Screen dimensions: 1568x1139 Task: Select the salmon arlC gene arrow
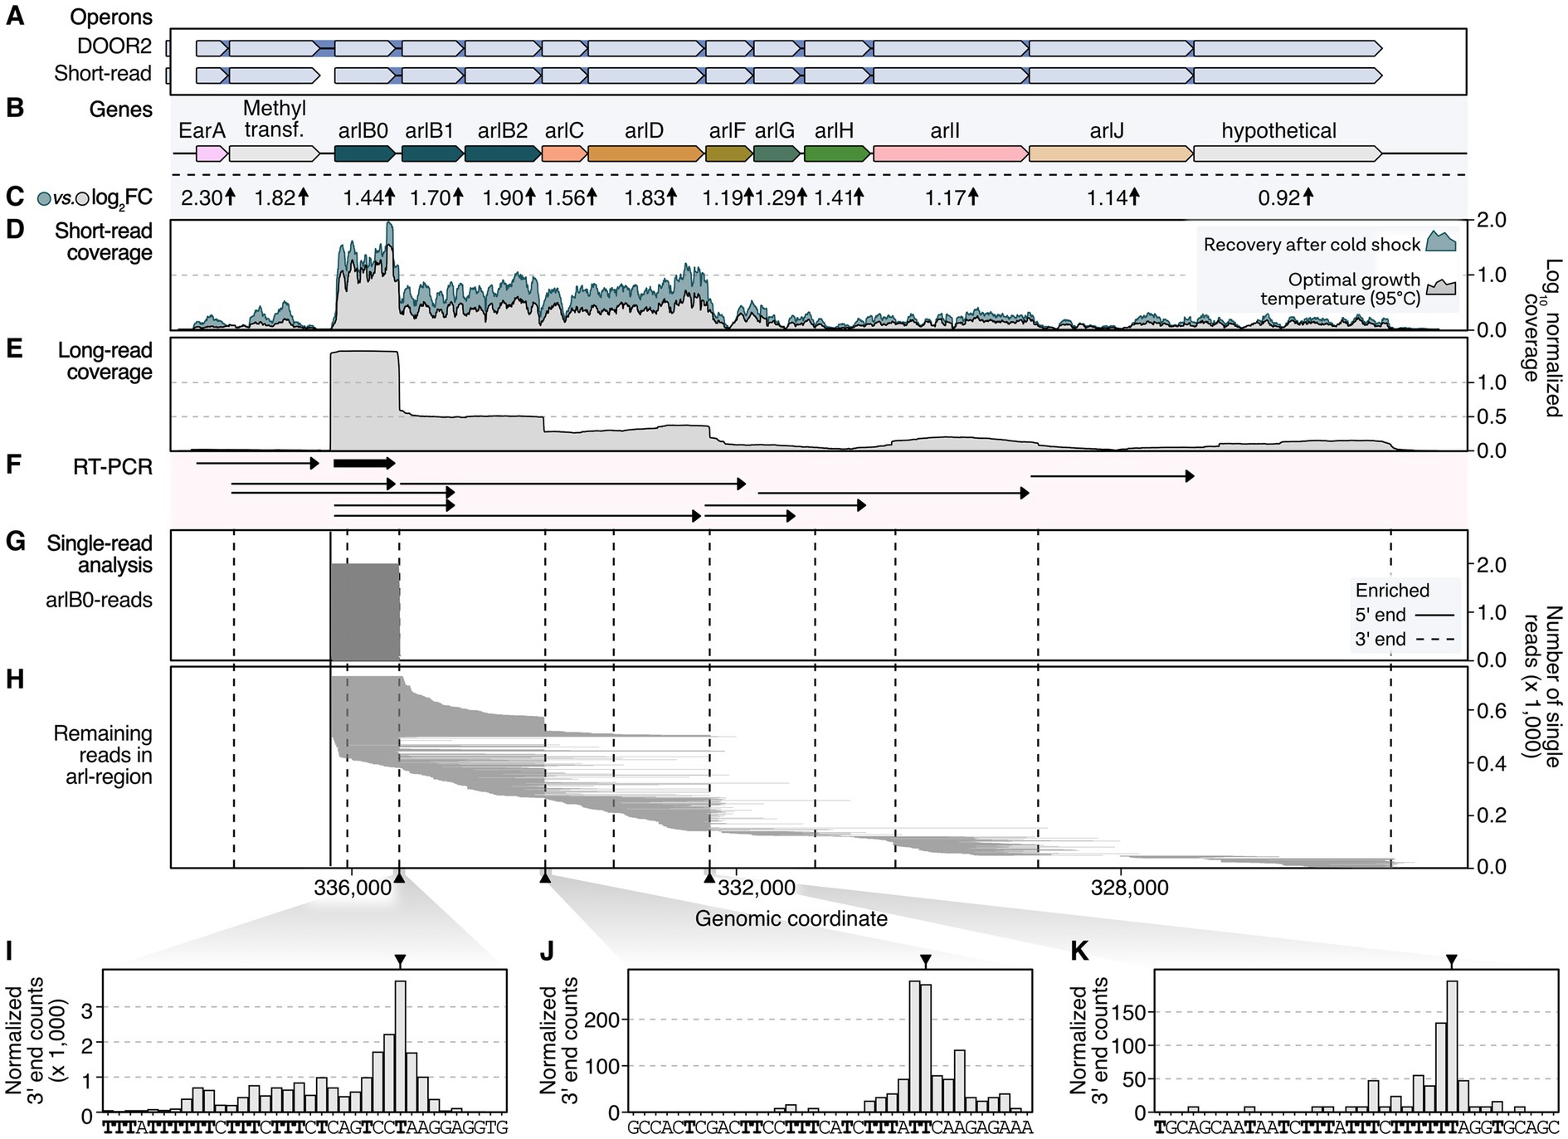[564, 153]
